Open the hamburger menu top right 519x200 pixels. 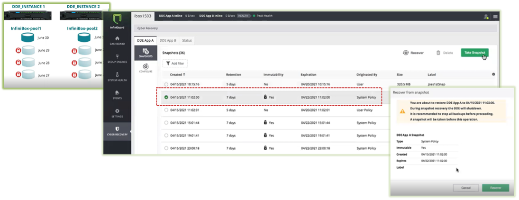tap(495, 17)
